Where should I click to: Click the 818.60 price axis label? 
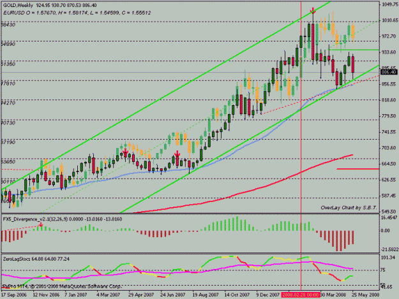click(x=389, y=100)
